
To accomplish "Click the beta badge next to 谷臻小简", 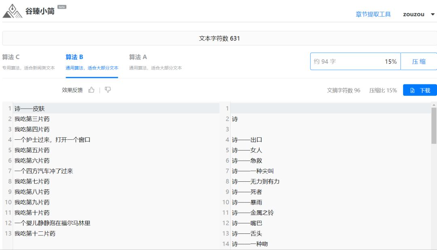I will 63,6.
